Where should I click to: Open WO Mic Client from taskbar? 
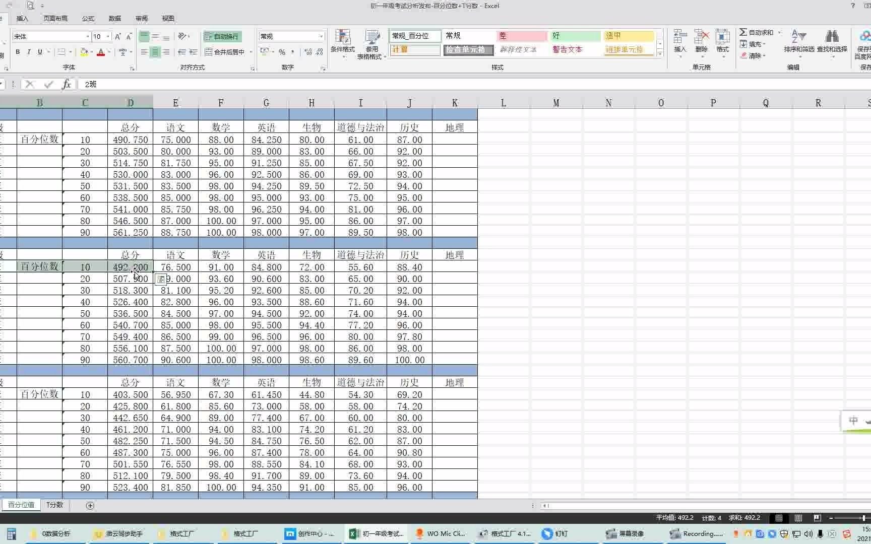pyautogui.click(x=440, y=533)
